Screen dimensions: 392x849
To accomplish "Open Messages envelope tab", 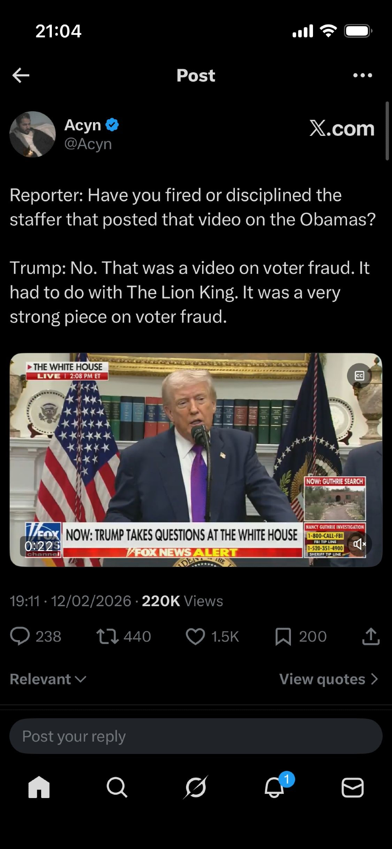I will [x=353, y=787].
